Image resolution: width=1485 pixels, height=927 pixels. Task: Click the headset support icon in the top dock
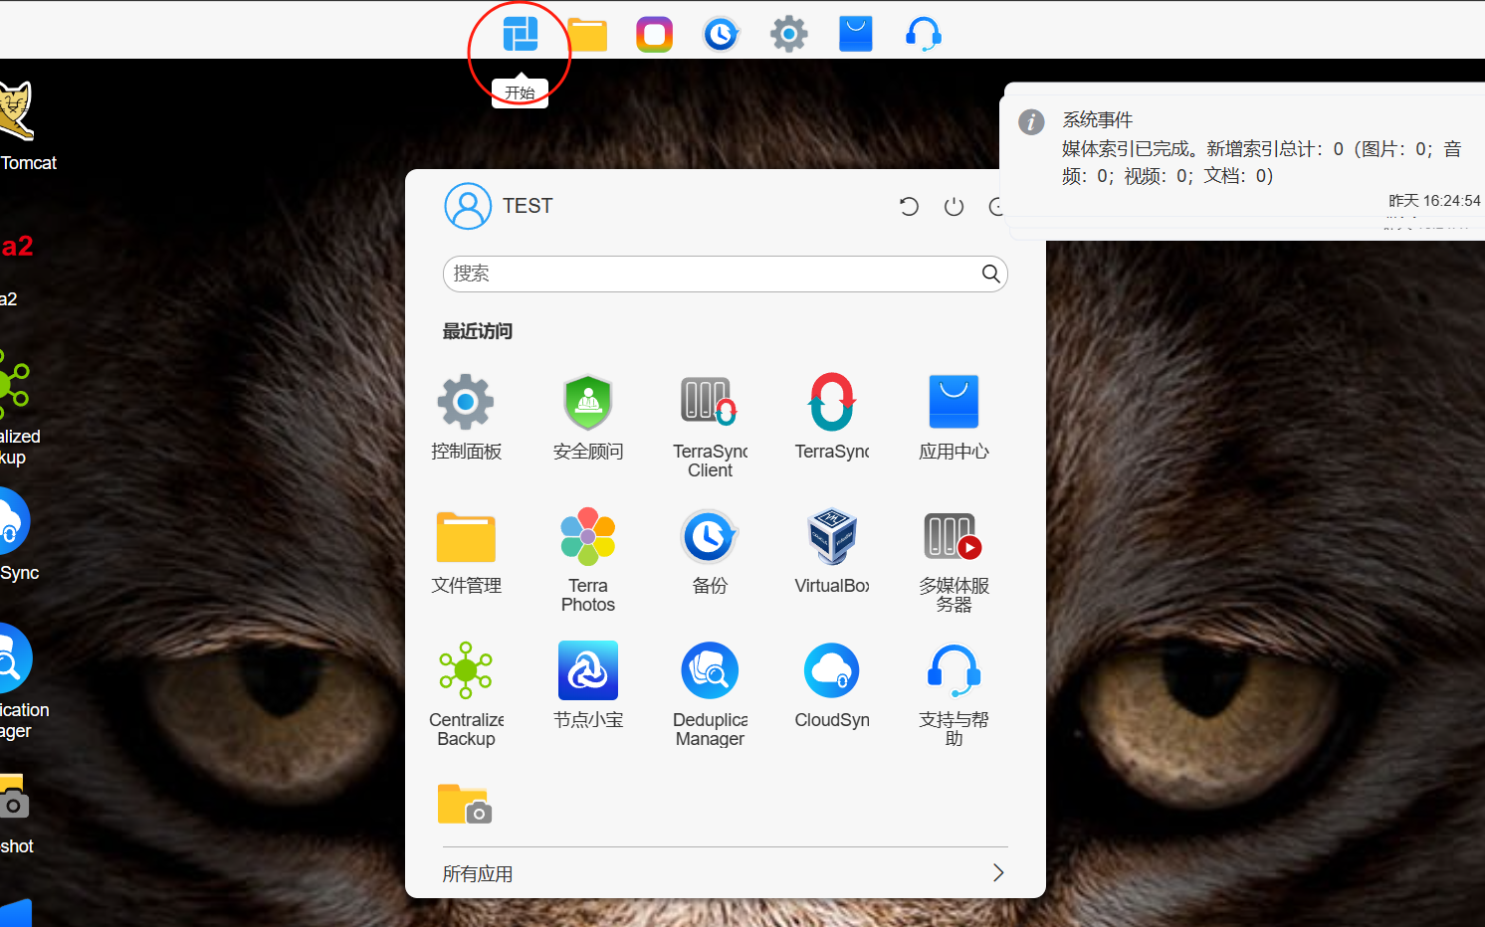(x=924, y=35)
